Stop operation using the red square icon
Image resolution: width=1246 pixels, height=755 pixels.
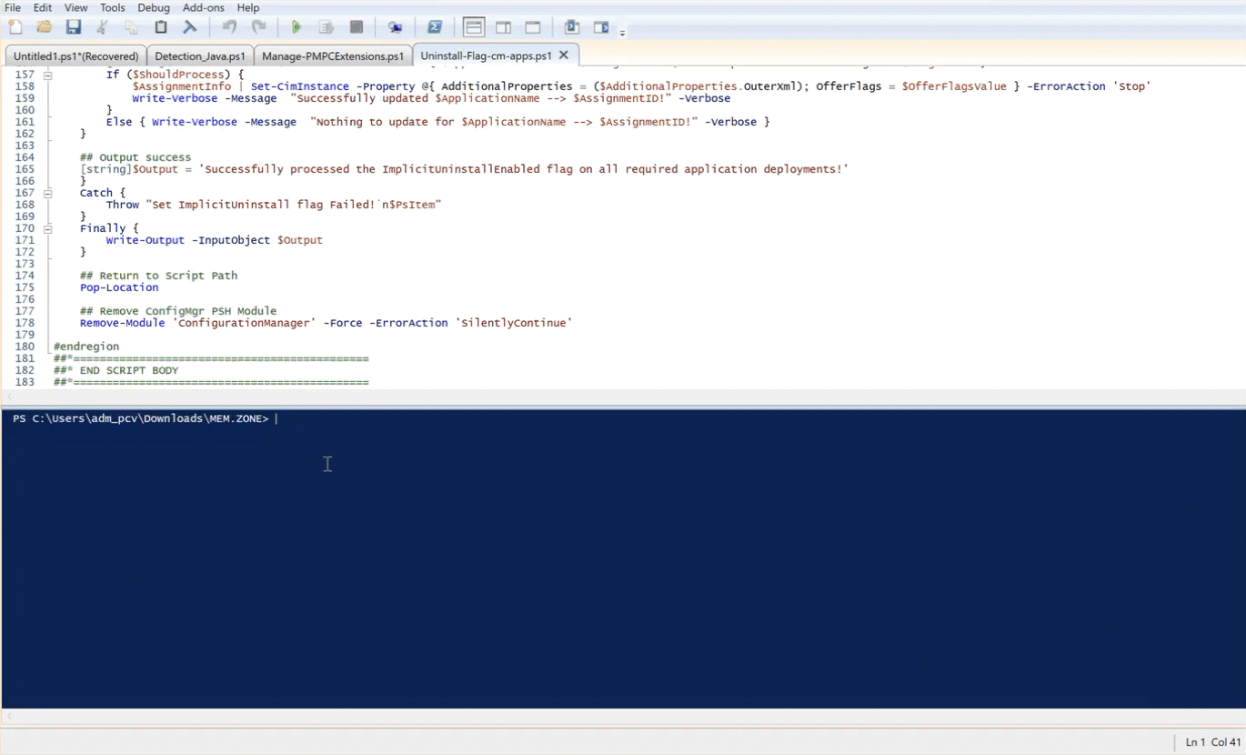pyautogui.click(x=356, y=27)
